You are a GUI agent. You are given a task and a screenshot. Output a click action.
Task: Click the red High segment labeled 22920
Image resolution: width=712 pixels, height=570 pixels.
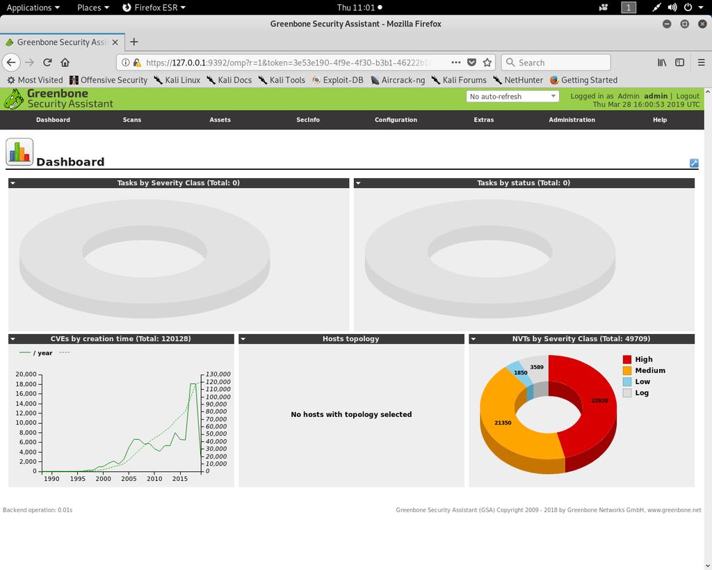tap(599, 400)
